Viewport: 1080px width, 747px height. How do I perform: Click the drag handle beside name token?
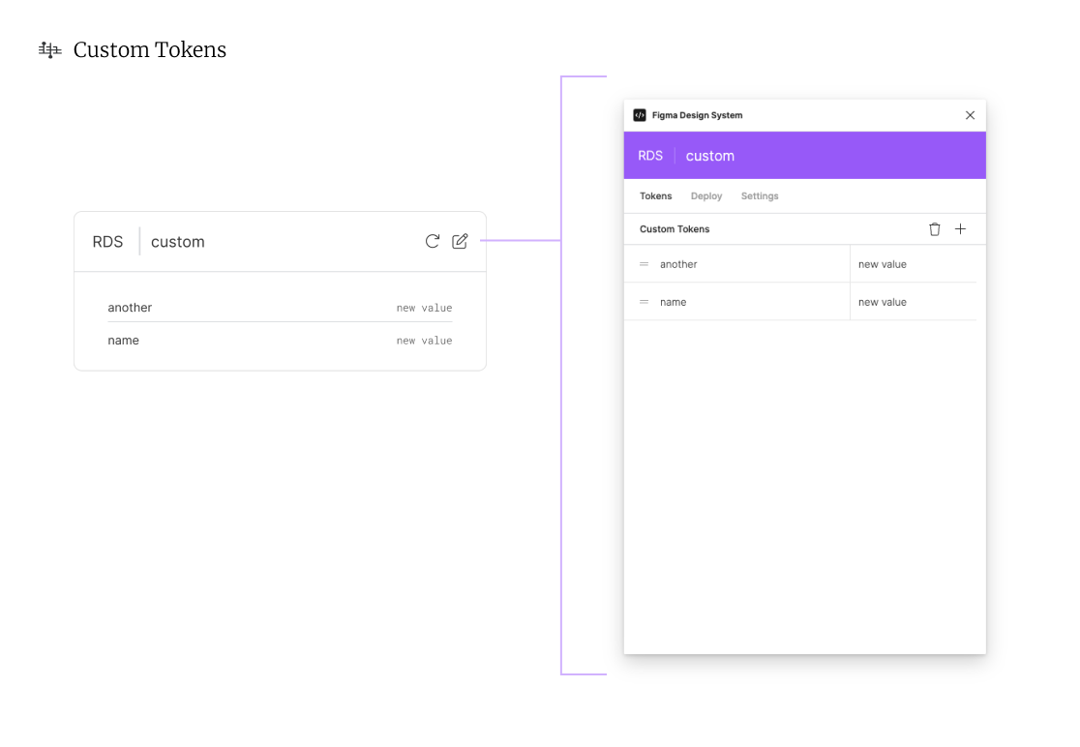(644, 302)
